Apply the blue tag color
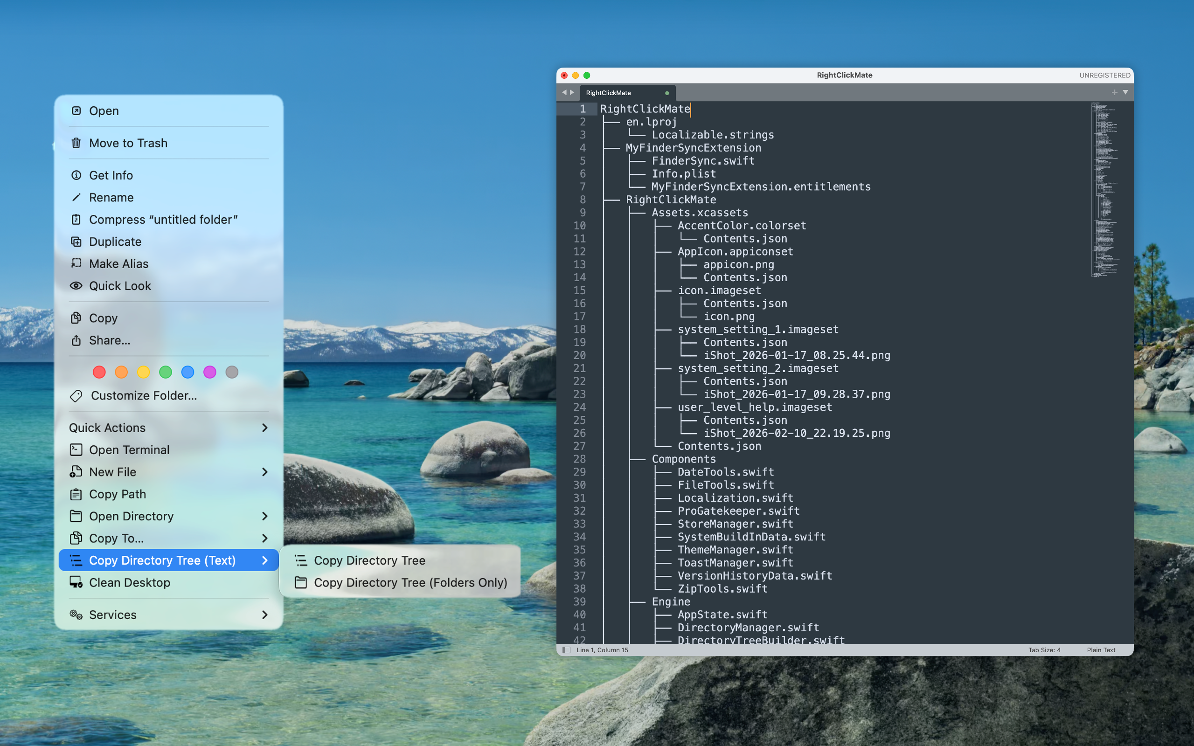The image size is (1194, 746). tap(187, 372)
